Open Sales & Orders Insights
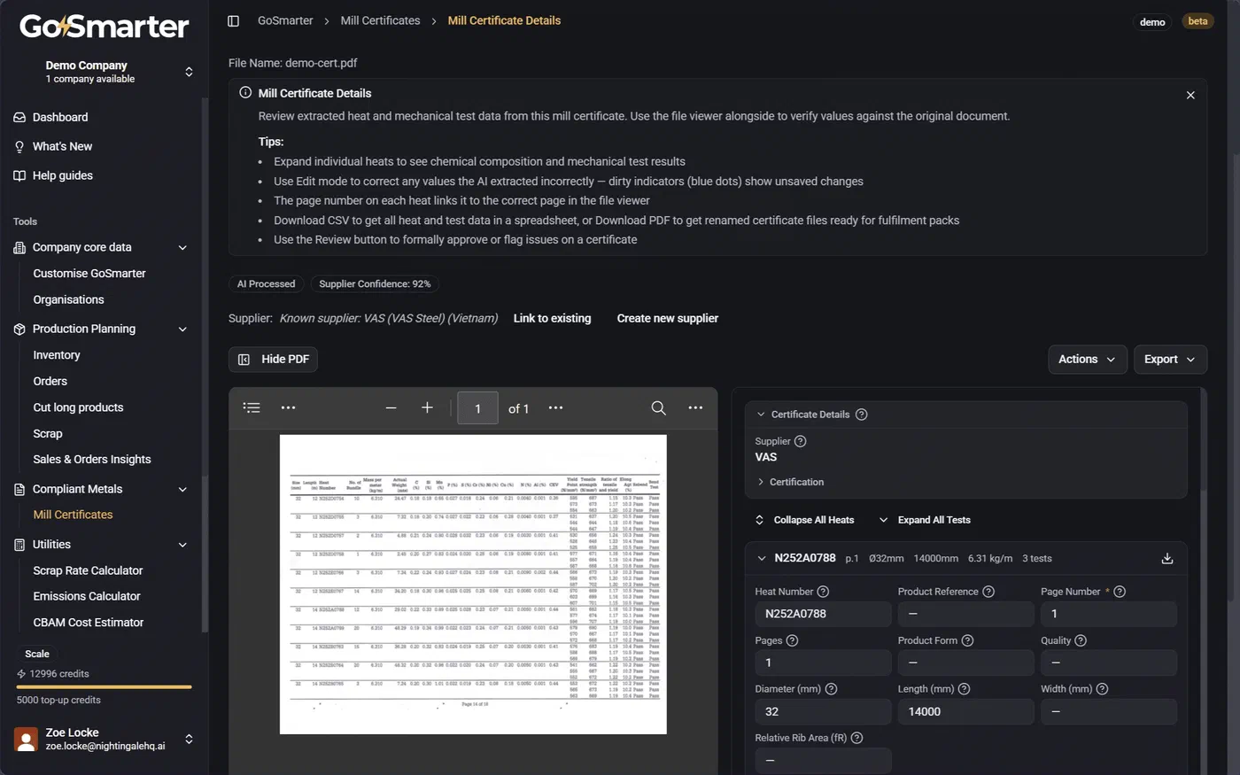The height and width of the screenshot is (775, 1240). (x=92, y=459)
